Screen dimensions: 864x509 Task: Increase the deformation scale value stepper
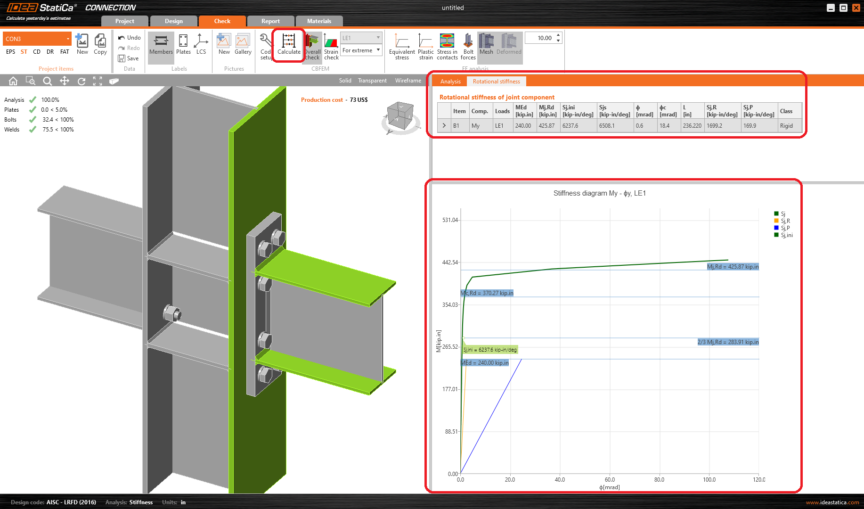click(558, 35)
